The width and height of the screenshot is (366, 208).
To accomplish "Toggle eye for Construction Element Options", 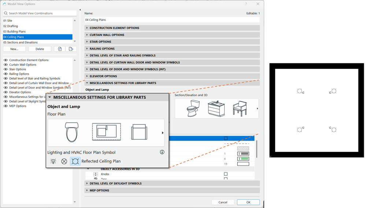I will point(6,60).
